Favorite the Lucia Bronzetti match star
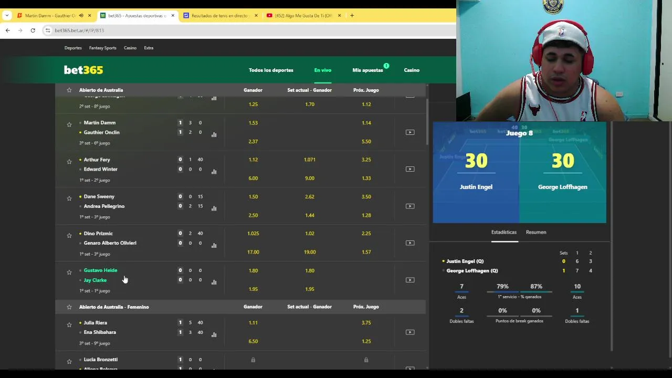This screenshot has width=672, height=378. (x=69, y=361)
